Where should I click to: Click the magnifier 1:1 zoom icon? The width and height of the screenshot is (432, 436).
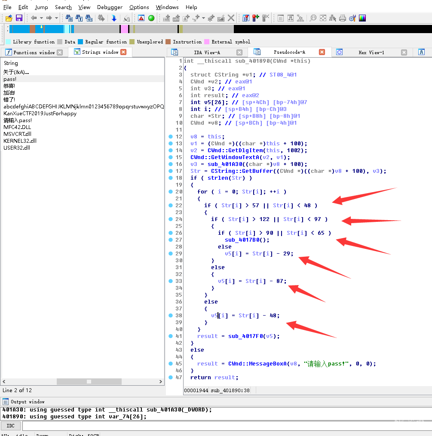pyautogui.click(x=313, y=18)
